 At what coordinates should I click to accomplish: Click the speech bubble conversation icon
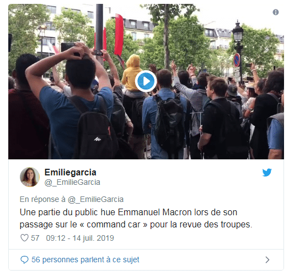(x=24, y=260)
